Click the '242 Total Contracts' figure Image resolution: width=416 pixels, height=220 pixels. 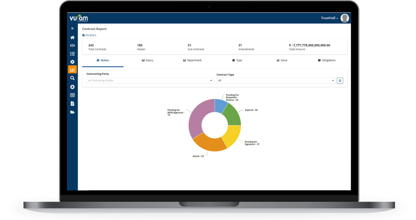point(97,47)
